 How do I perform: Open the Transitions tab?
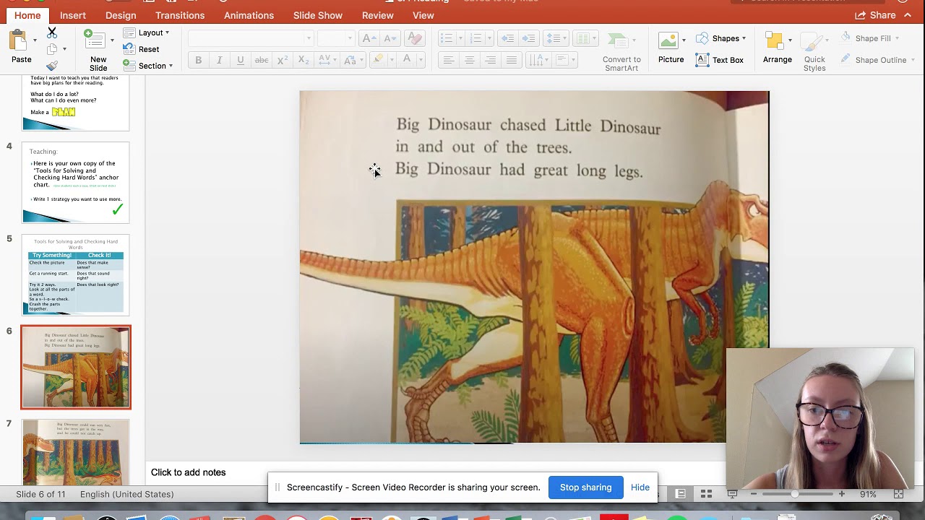180,15
